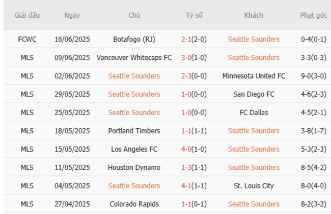Click the Los Angeles FC team name
Screen dimensions: 331x214
coord(134,149)
